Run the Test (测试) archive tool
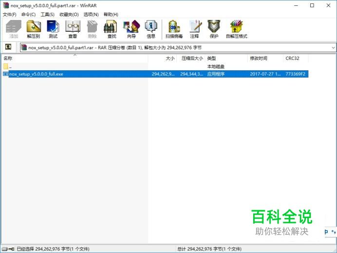 pyautogui.click(x=53, y=29)
